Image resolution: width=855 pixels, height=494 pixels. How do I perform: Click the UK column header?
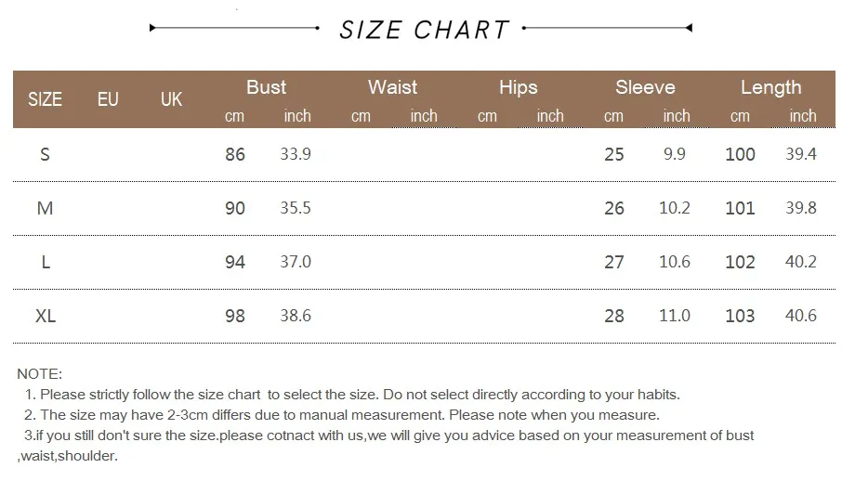(172, 98)
